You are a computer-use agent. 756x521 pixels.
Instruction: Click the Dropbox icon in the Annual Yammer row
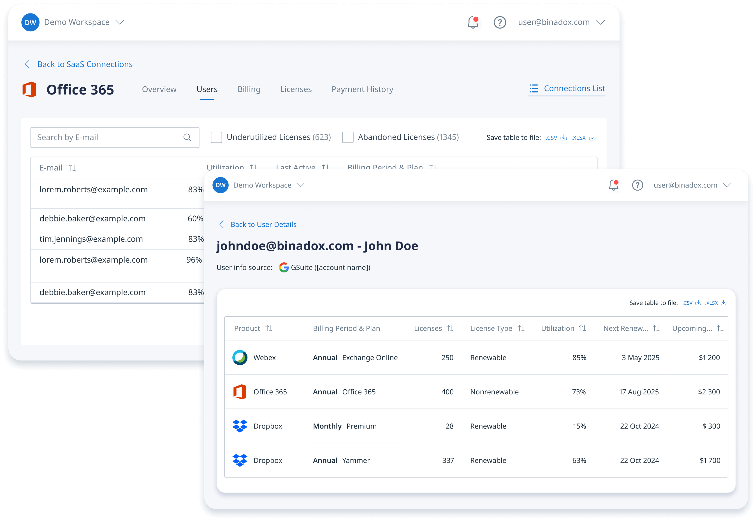(240, 460)
